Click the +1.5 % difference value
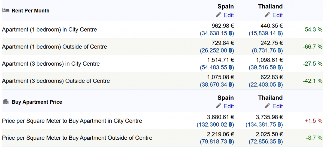This screenshot has height=147, width=327. point(313,121)
